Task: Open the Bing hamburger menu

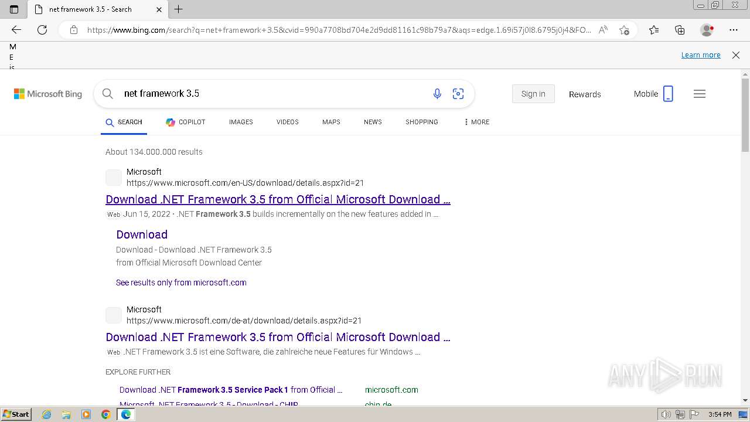Action: (x=700, y=94)
